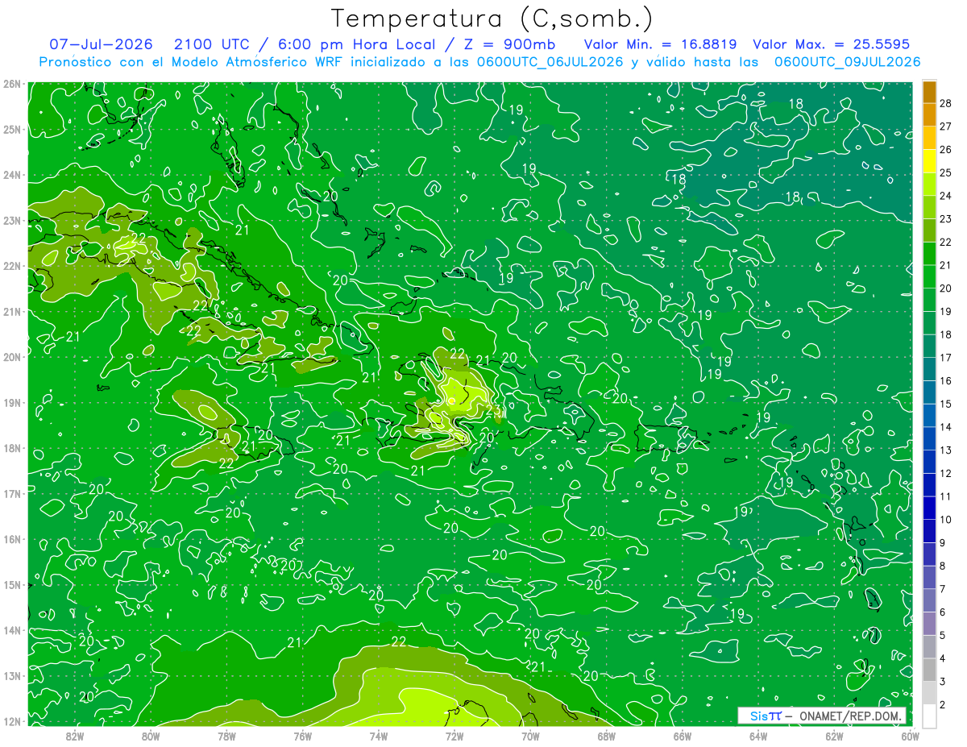Click the "82W" longitude axis label

click(x=75, y=736)
